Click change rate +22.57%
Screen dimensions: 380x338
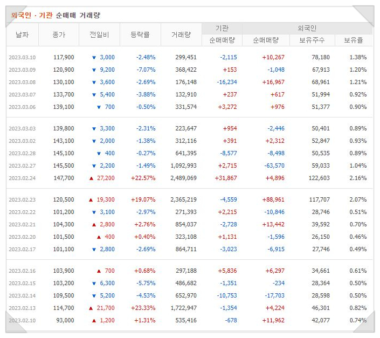(143, 178)
